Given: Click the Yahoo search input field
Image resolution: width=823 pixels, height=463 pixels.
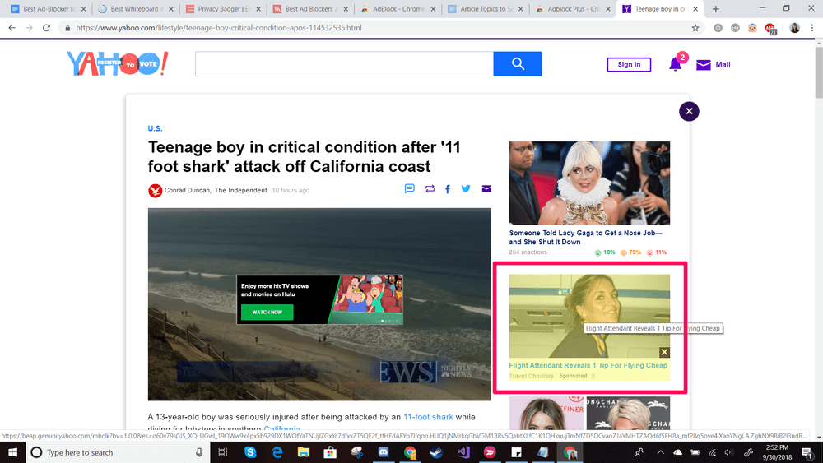Looking at the screenshot, I should pos(344,64).
